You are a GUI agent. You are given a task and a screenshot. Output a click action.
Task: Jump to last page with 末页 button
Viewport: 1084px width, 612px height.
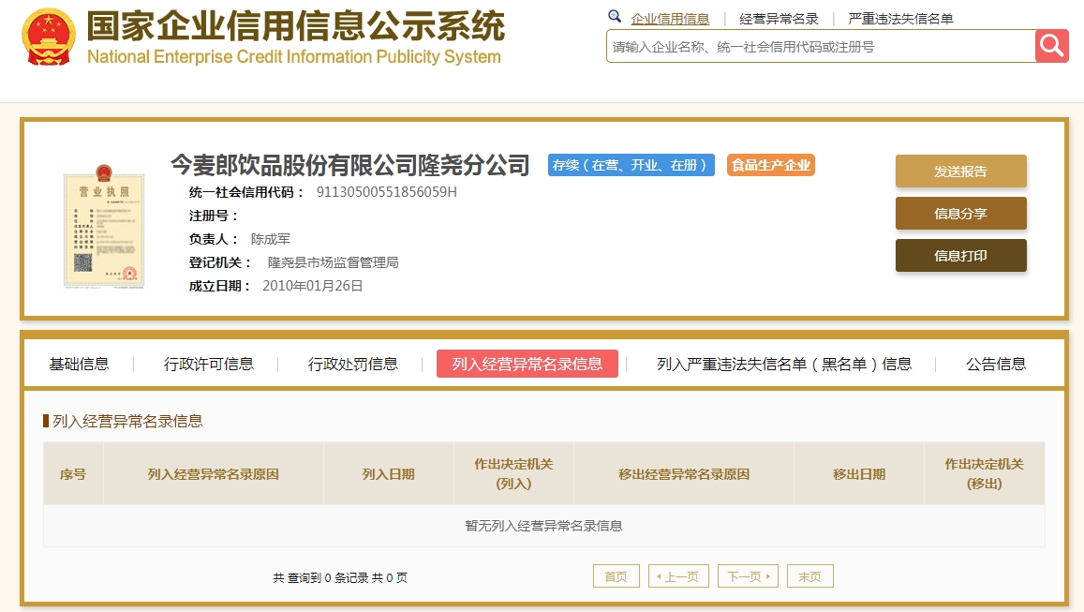coord(810,576)
